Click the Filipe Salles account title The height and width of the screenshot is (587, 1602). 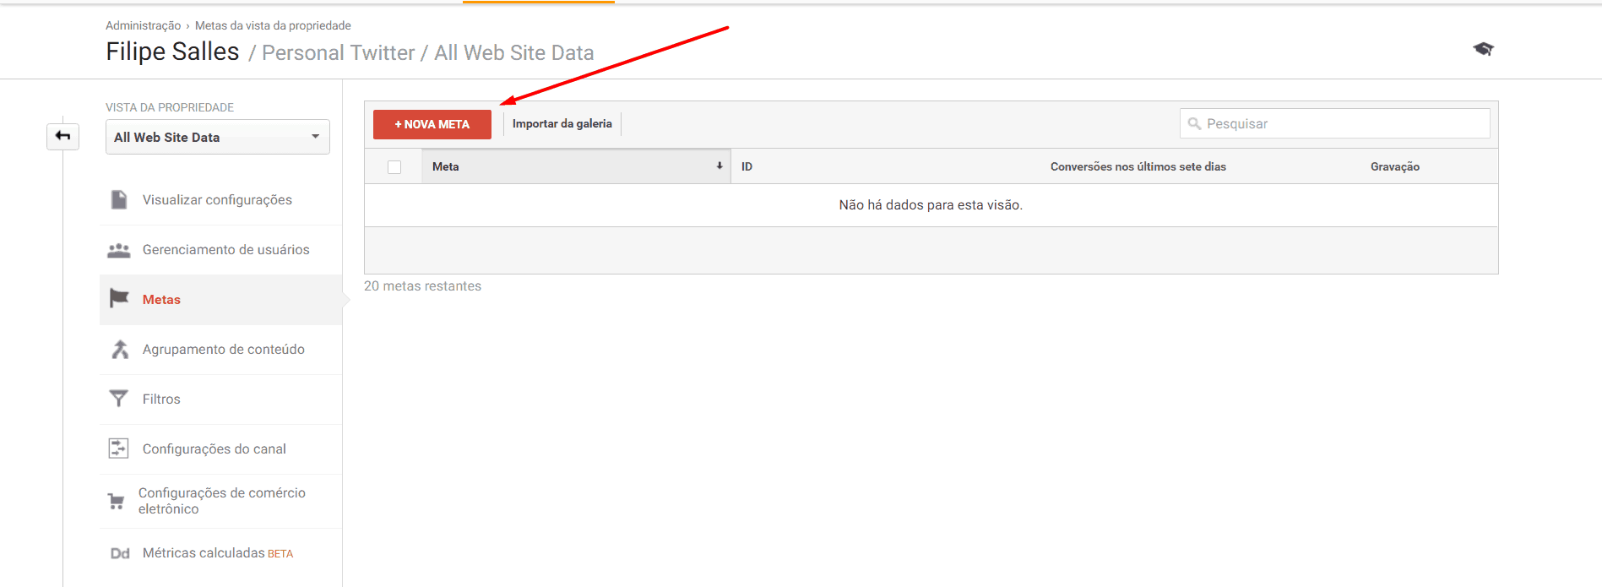click(x=173, y=52)
